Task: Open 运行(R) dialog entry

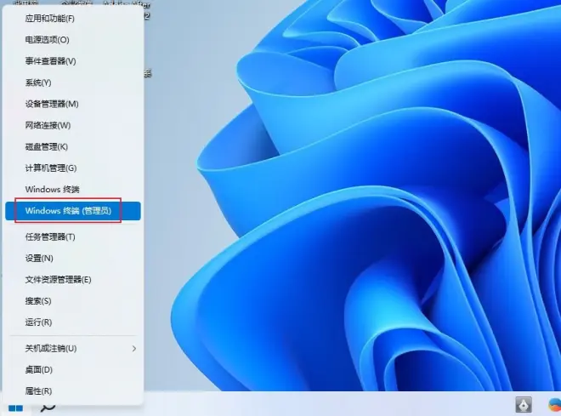Action: tap(73, 322)
